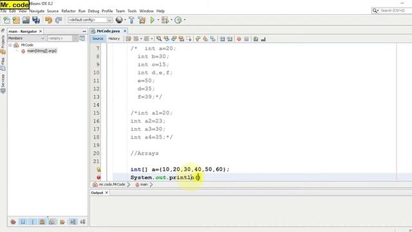Click the Debug Project toolbar icon
412x232 pixels.
165,20
